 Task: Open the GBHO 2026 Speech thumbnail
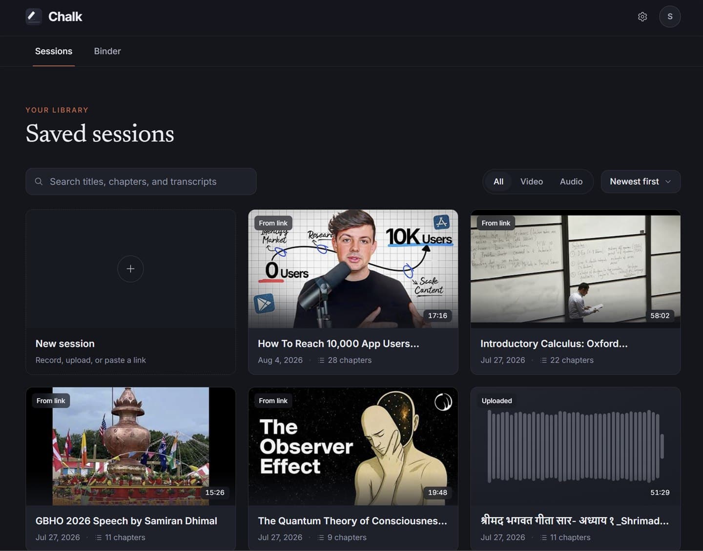(131, 446)
